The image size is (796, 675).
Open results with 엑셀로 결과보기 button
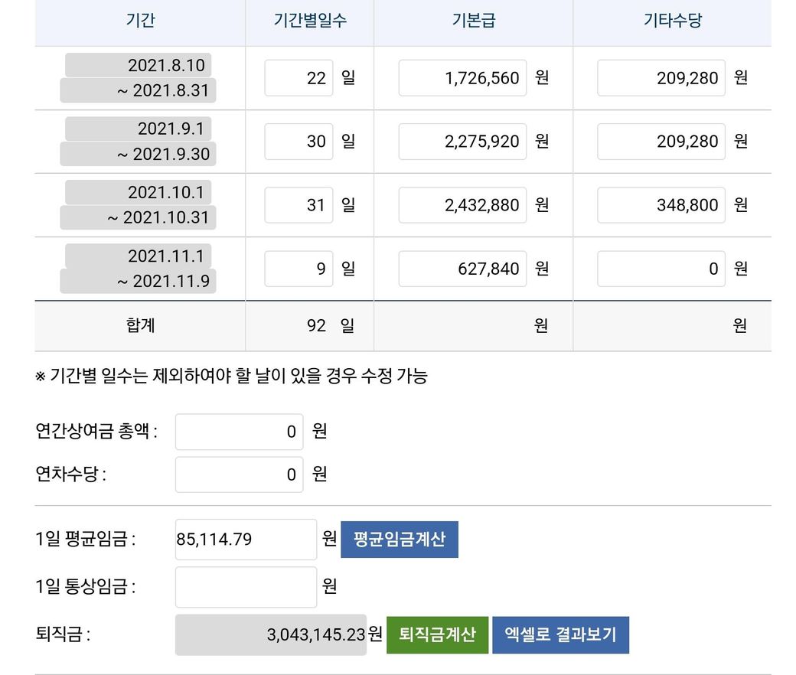click(560, 634)
